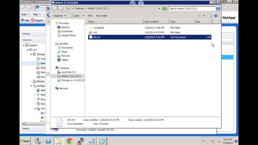Collapse the vs1 tree node
This screenshot has height=145, width=258.
pos(27,50)
